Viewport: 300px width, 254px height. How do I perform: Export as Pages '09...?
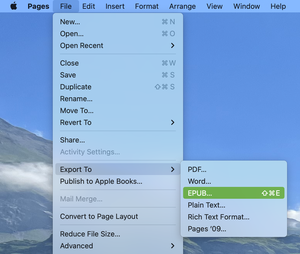pos(234,229)
